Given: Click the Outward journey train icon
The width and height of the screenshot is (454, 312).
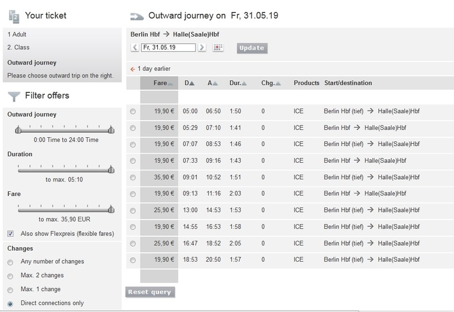Looking at the screenshot, I should (137, 16).
